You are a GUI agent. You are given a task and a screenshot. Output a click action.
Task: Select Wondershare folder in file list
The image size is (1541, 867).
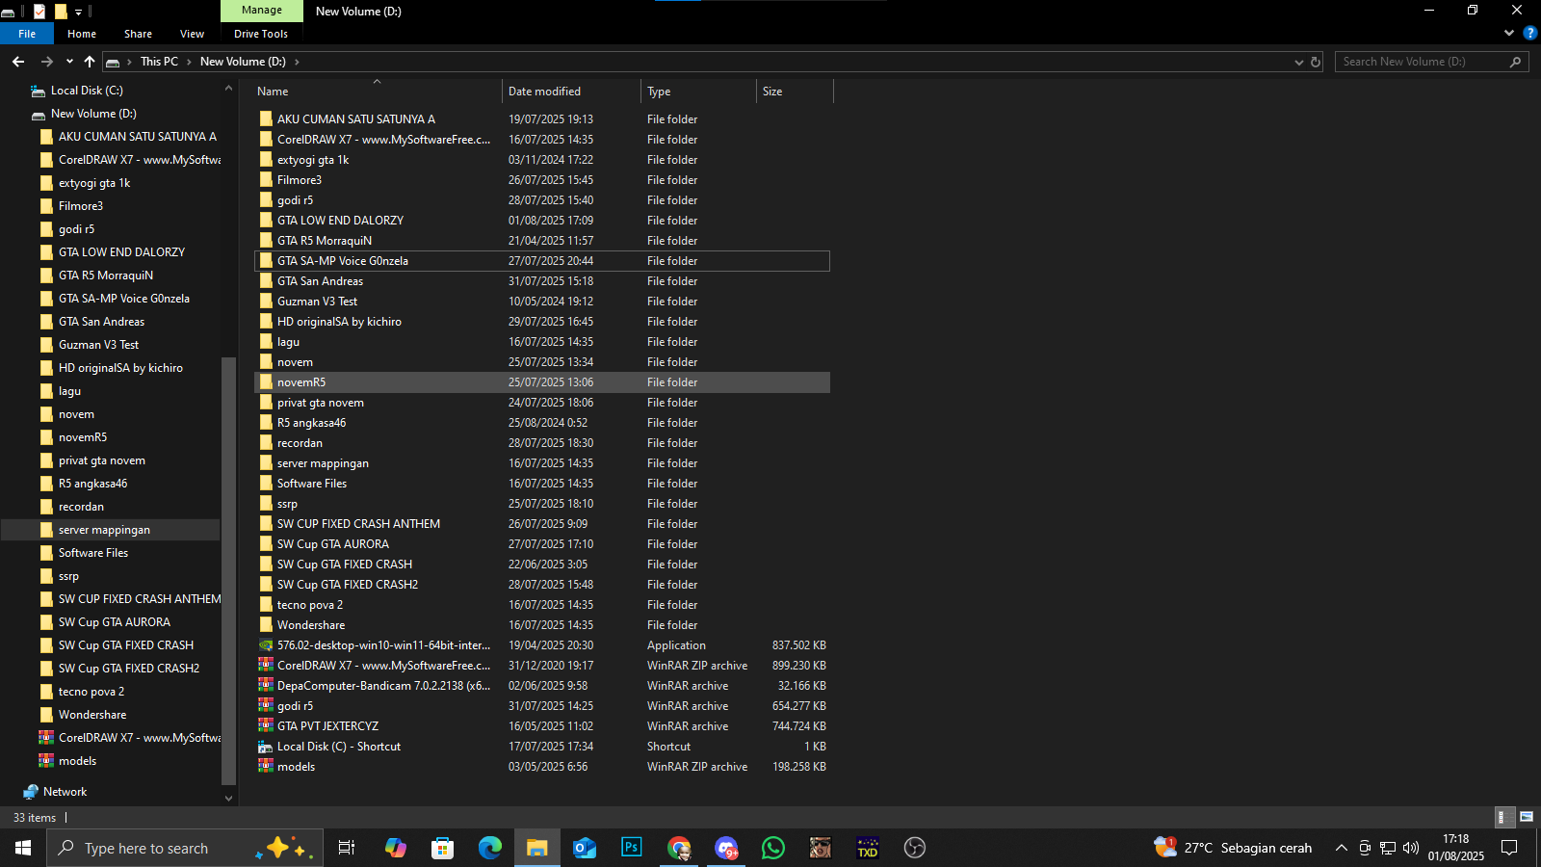[x=311, y=625]
